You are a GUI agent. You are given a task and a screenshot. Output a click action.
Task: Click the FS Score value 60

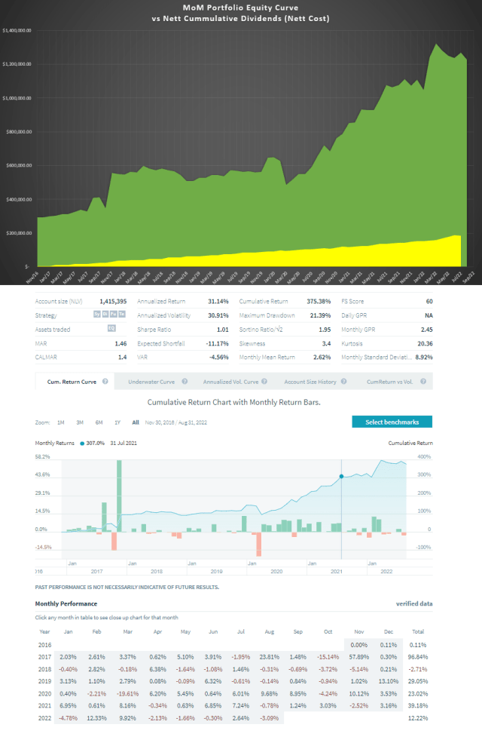point(429,302)
